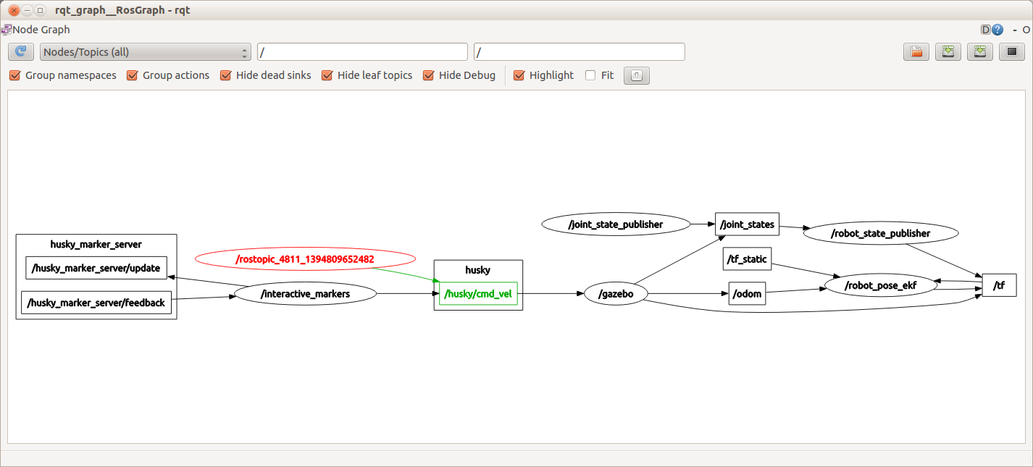Uncheck Hide leaf topics option
This screenshot has width=1033, height=467.
(x=327, y=75)
